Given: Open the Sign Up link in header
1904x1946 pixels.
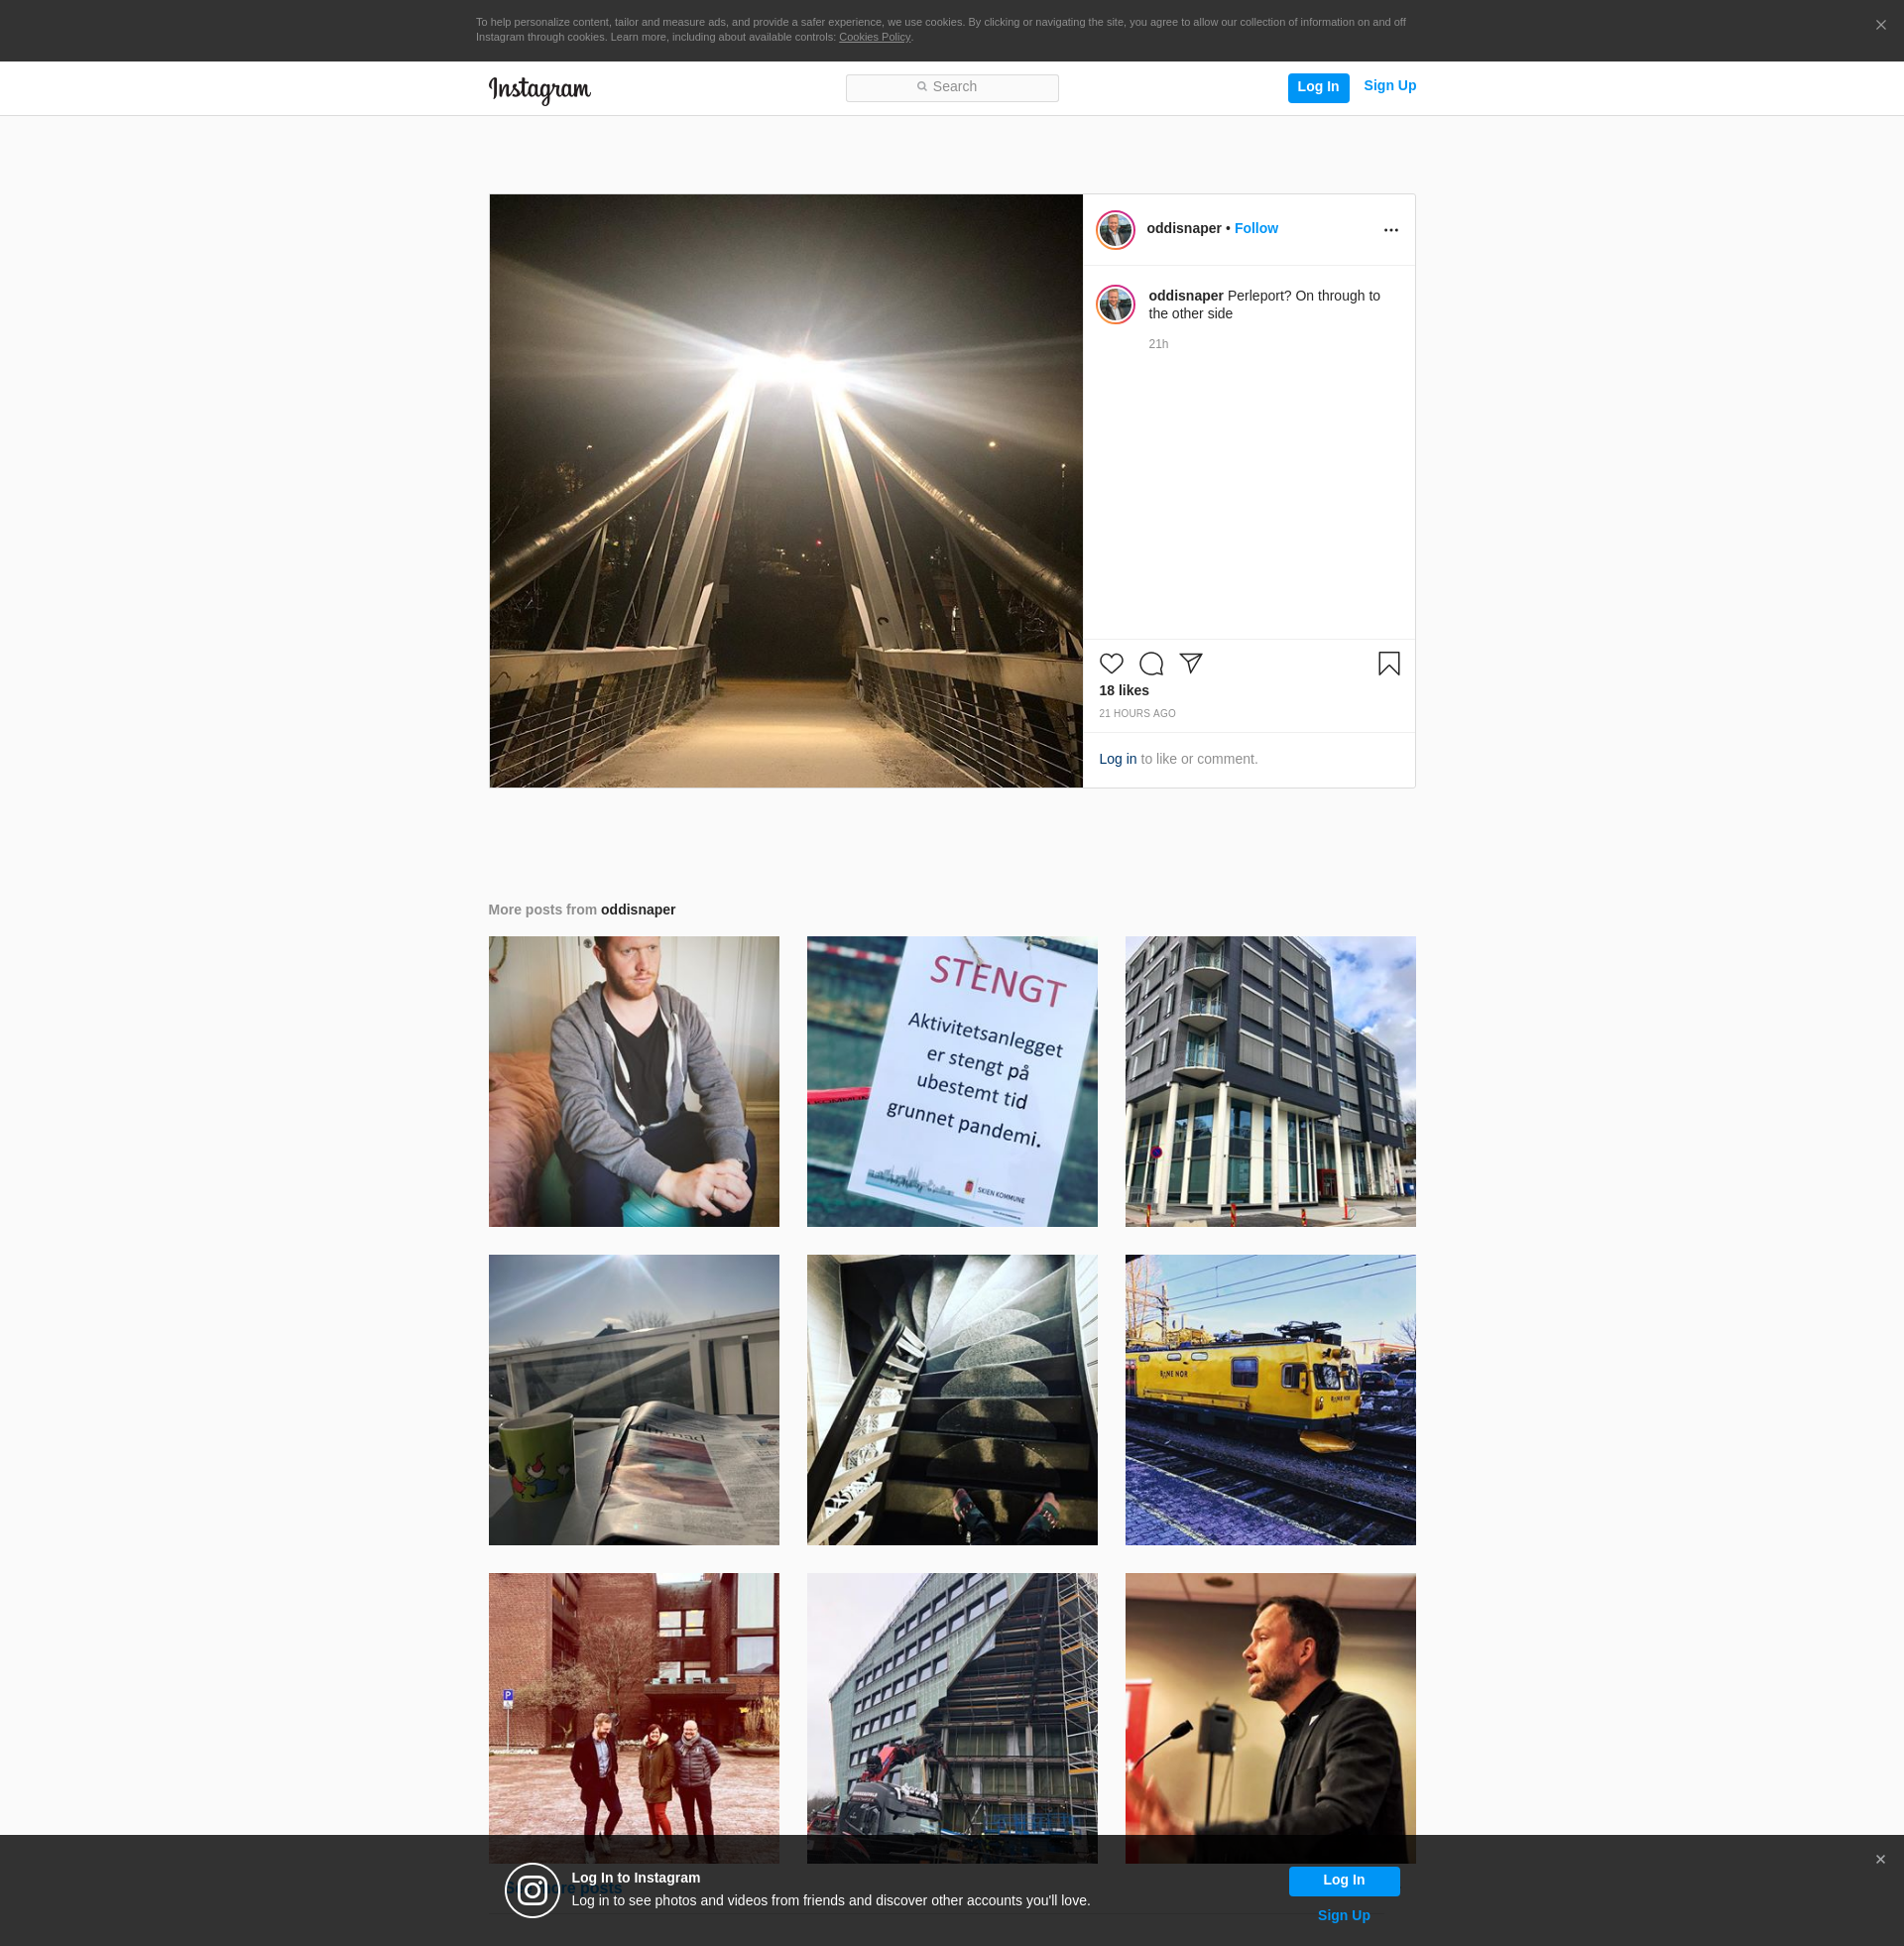Looking at the screenshot, I should pos(1389,86).
